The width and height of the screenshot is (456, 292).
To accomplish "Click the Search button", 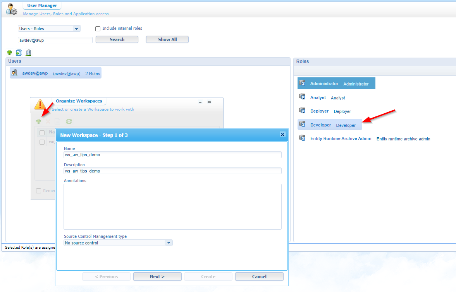I will coord(117,39).
